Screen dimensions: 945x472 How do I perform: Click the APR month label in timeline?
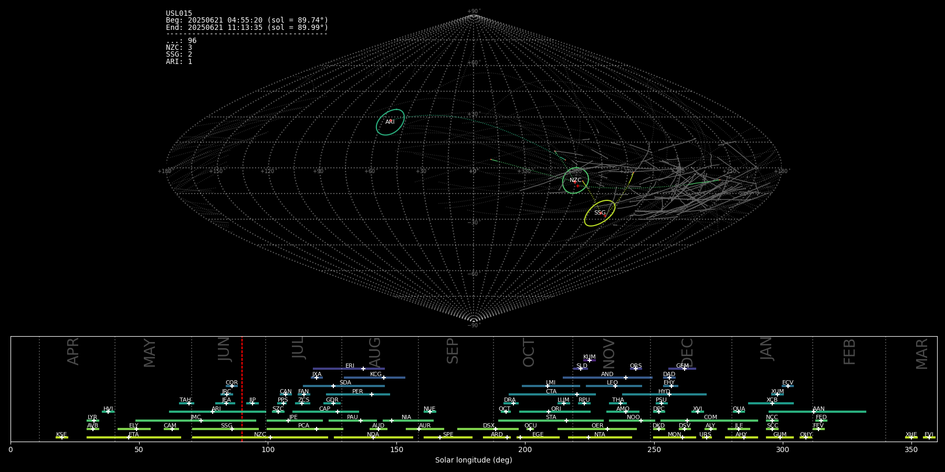[73, 351]
